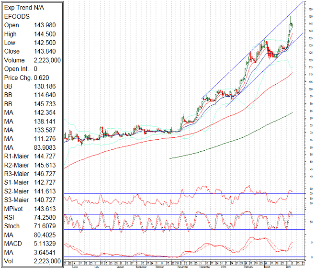The image size is (316, 268).
Task: Click the Bollinger Band value 130.186
Action: (44, 86)
